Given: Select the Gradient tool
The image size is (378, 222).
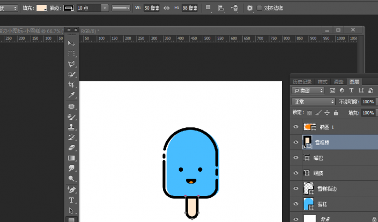Looking at the screenshot, I should (x=71, y=158).
